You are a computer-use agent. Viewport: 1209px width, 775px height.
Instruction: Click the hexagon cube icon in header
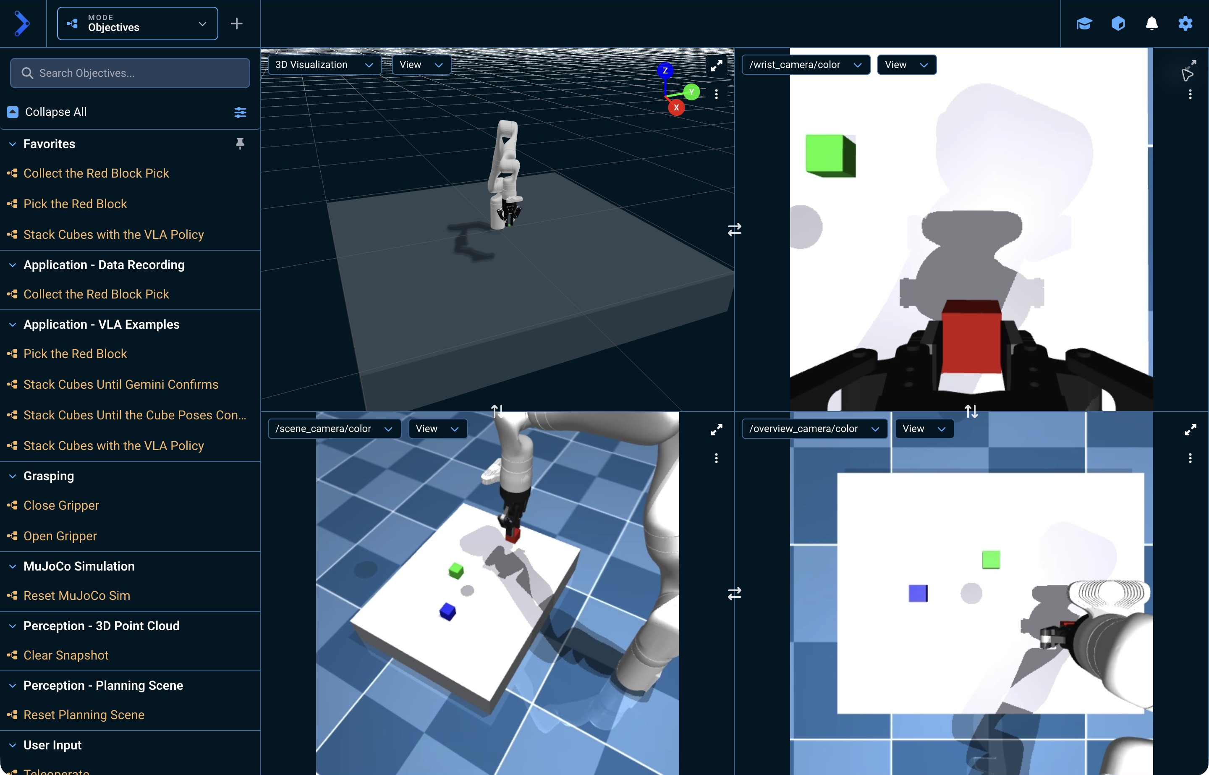click(x=1118, y=24)
